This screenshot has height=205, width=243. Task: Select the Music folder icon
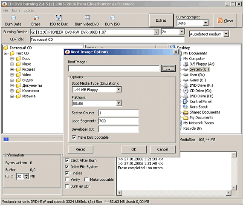pos(18,64)
